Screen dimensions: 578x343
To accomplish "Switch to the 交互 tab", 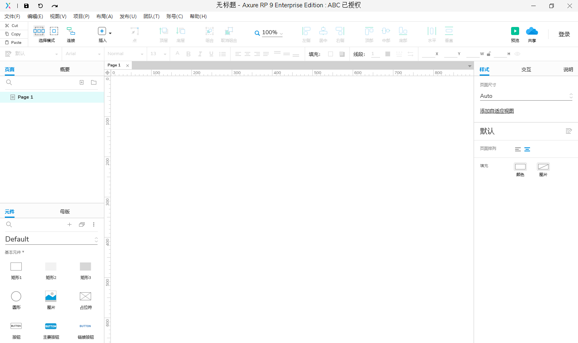I will coord(526,70).
